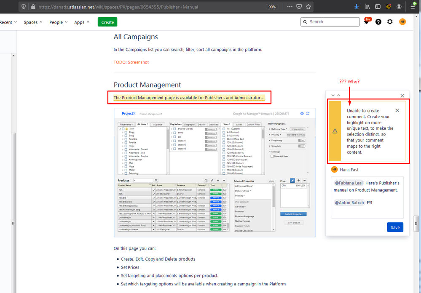Open the People dropdown menu

point(58,22)
